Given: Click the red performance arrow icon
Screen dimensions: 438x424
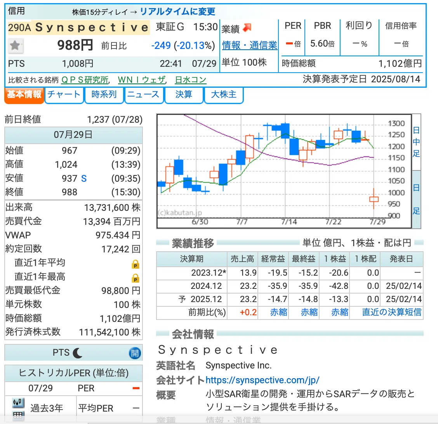Looking at the screenshot, I should point(247,28).
